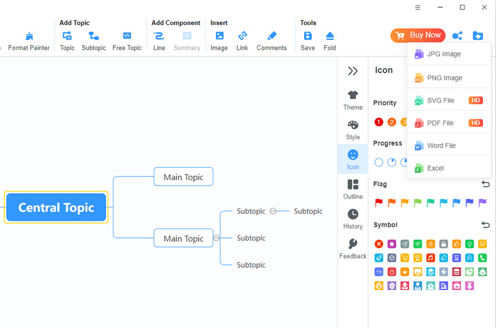Viewport: 496px width, 328px height.
Task: Add the yellow diamond symbol
Action: click(482, 244)
